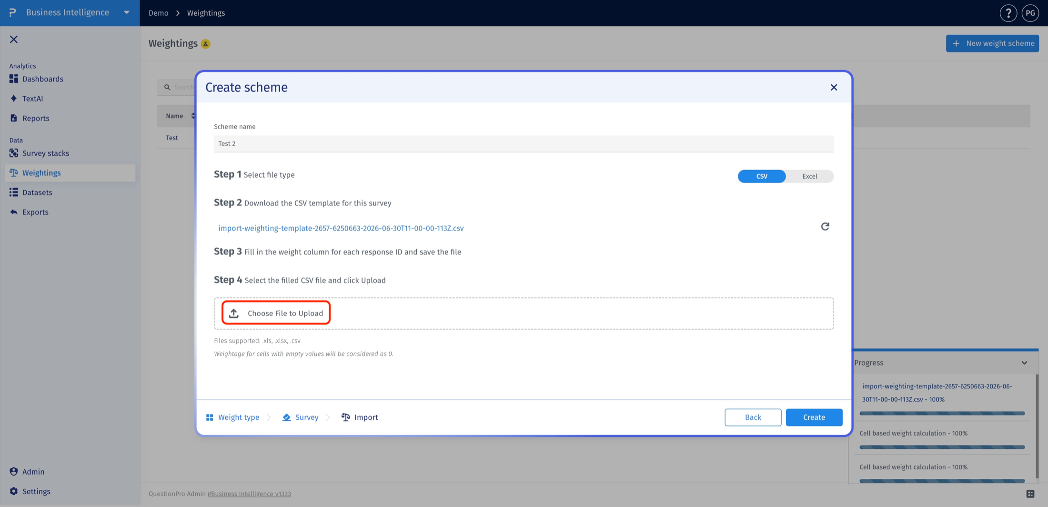This screenshot has height=507, width=1048.
Task: Click the Weightings breadcrumb
Action: point(206,13)
